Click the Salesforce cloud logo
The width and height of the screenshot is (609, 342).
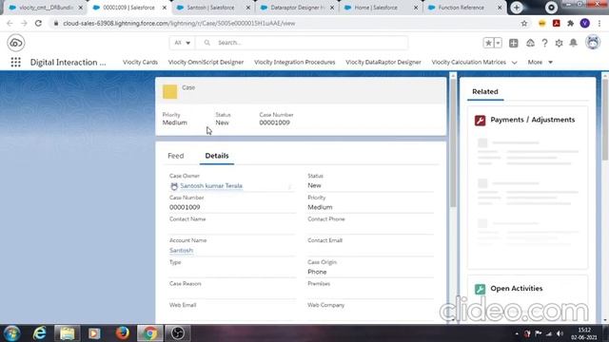click(x=16, y=43)
